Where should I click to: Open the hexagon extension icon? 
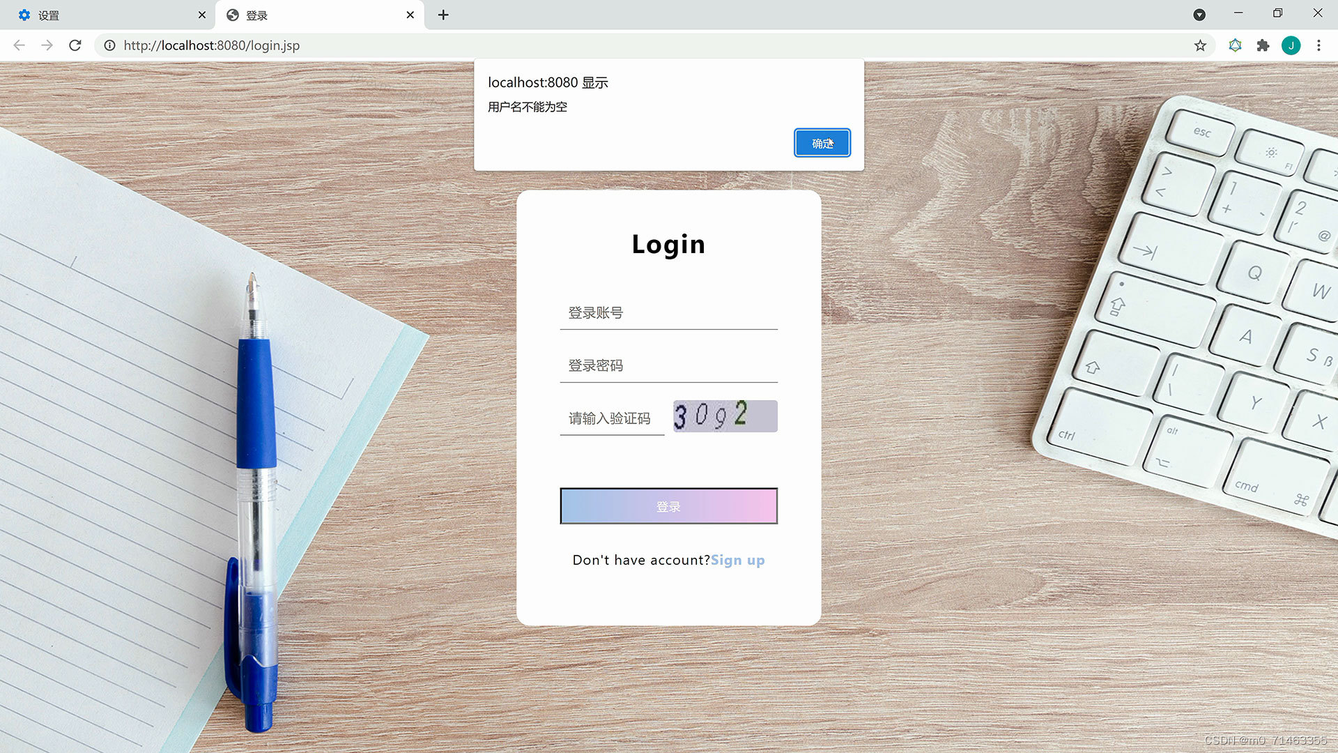(1235, 45)
